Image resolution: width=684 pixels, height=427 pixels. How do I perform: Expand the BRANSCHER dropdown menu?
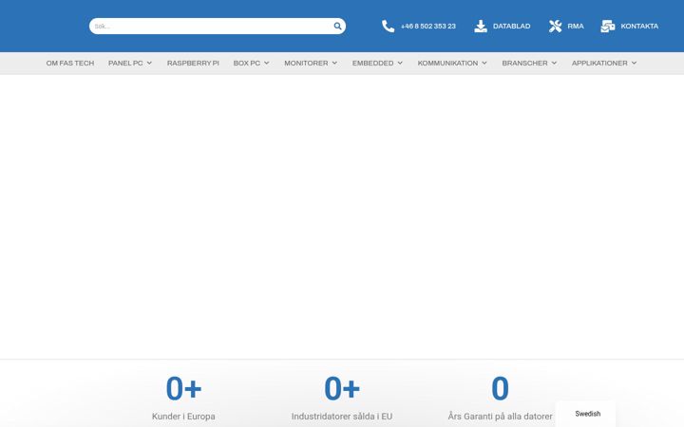pyautogui.click(x=529, y=64)
